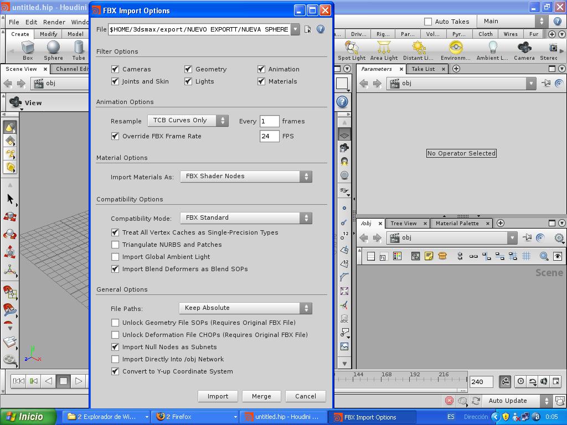Toggle the Lights checkbox

pyautogui.click(x=188, y=81)
